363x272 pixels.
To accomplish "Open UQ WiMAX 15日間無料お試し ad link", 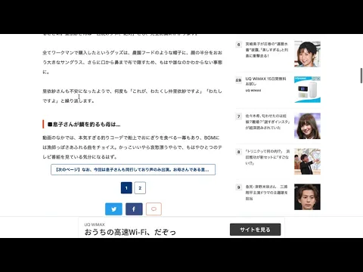I will [x=265, y=81].
